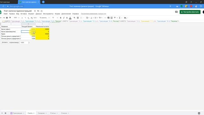Screen dimensions: 204x115
Task: Select the Личные деньги учредителя 2 cell
Action: tap(11, 39)
